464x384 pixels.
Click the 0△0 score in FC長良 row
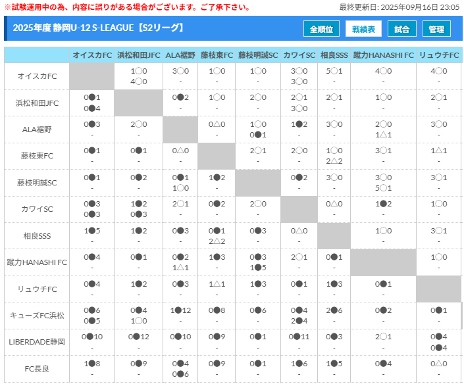439,364
